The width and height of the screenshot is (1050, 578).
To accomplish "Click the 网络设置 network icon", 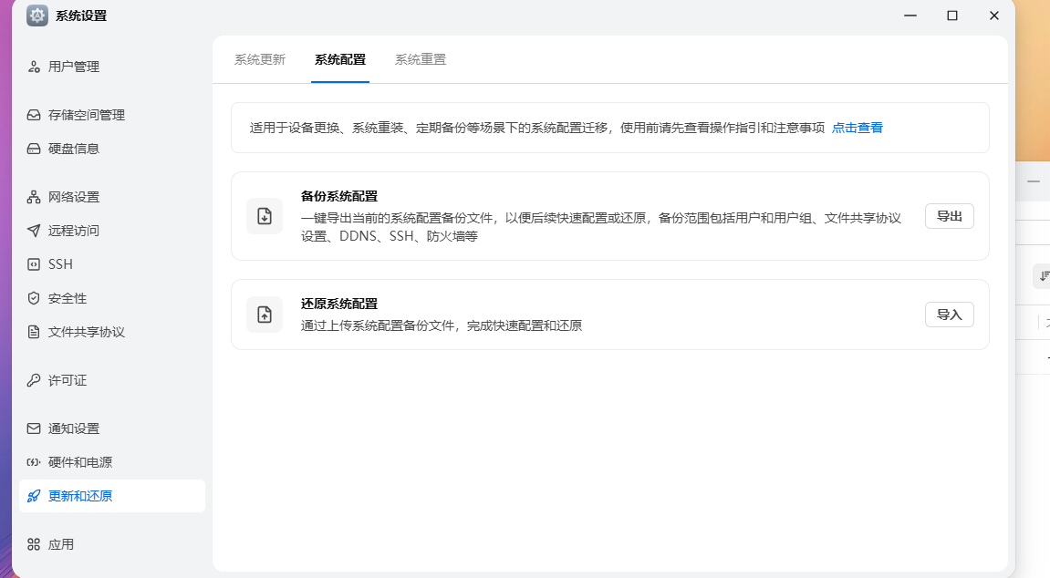I will [34, 197].
